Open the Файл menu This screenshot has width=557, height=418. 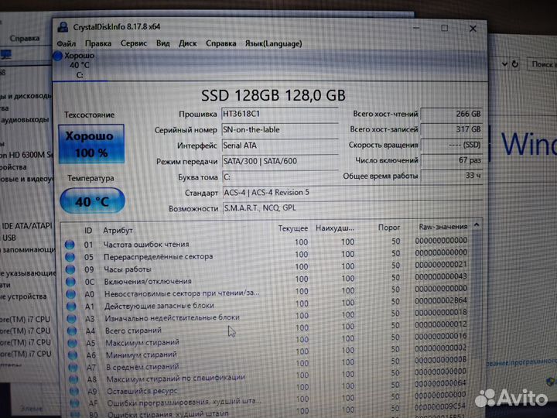coord(66,43)
